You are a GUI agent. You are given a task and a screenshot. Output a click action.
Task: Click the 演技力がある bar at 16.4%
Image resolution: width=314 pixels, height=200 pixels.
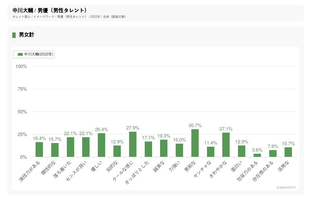(39, 149)
